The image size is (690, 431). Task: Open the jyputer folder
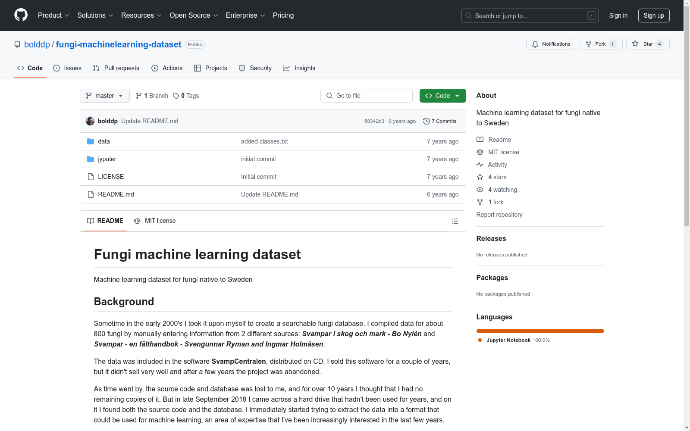click(107, 159)
